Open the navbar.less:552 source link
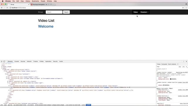This screenshot has height=106, width=188. pyautogui.click(x=183, y=82)
